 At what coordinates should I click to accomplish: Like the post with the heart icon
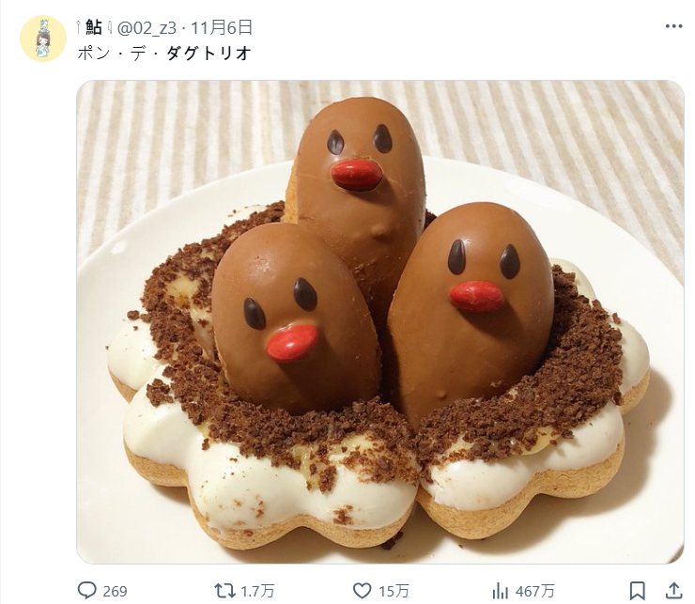363,590
